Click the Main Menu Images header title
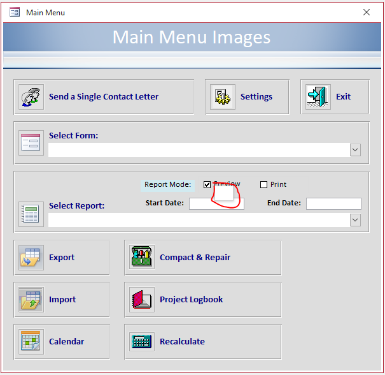 click(x=192, y=38)
